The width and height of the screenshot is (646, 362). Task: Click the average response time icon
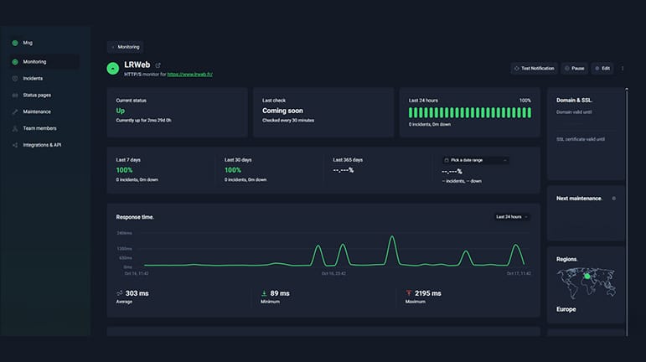(x=120, y=293)
